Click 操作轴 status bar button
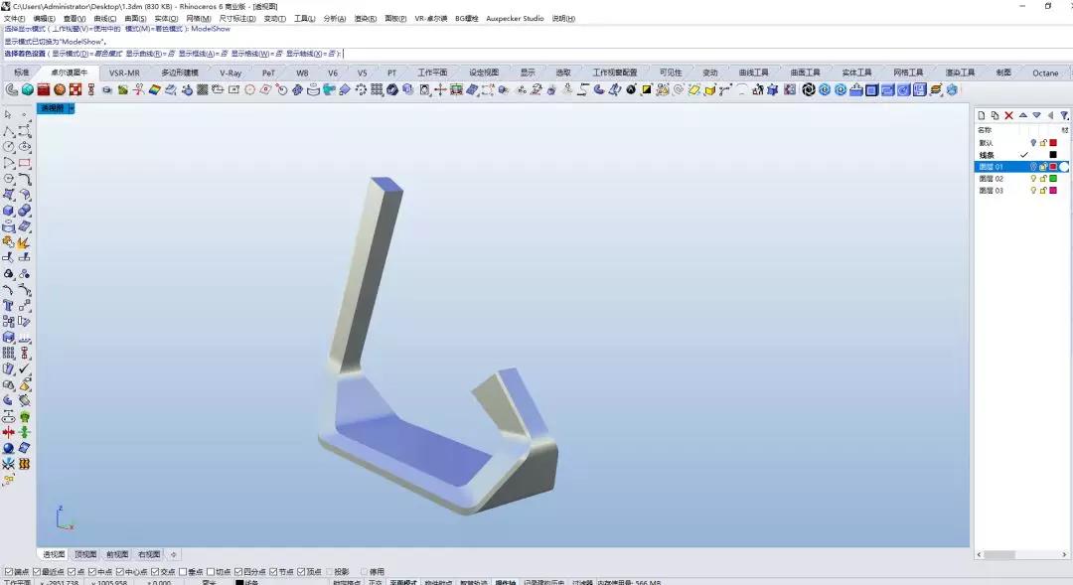1073x585 pixels. click(x=505, y=582)
